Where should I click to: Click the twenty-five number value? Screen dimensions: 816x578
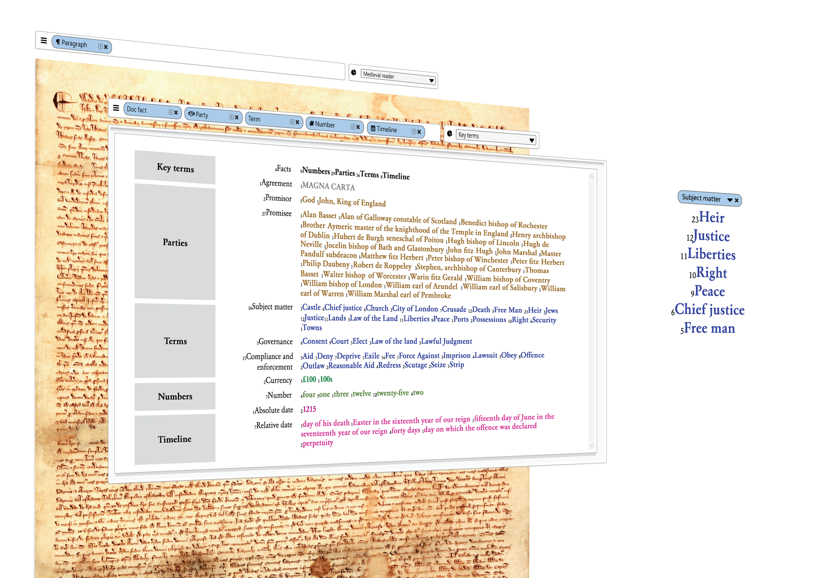pyautogui.click(x=392, y=393)
